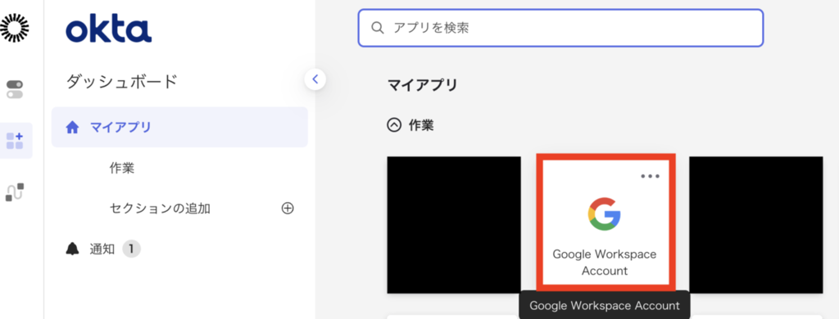Image resolution: width=839 pixels, height=319 pixels.
Task: Click セクションの追加 in the sidebar
Action: [x=160, y=209]
